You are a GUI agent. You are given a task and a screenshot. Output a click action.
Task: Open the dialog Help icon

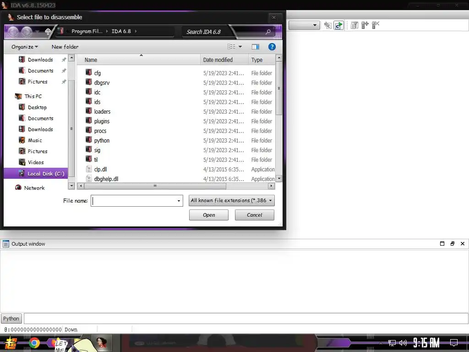point(272,47)
